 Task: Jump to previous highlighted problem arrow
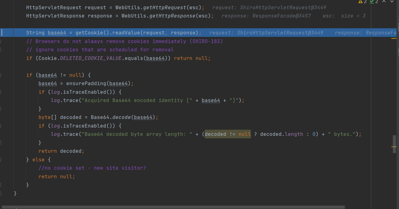pyautogui.click(x=384, y=2)
